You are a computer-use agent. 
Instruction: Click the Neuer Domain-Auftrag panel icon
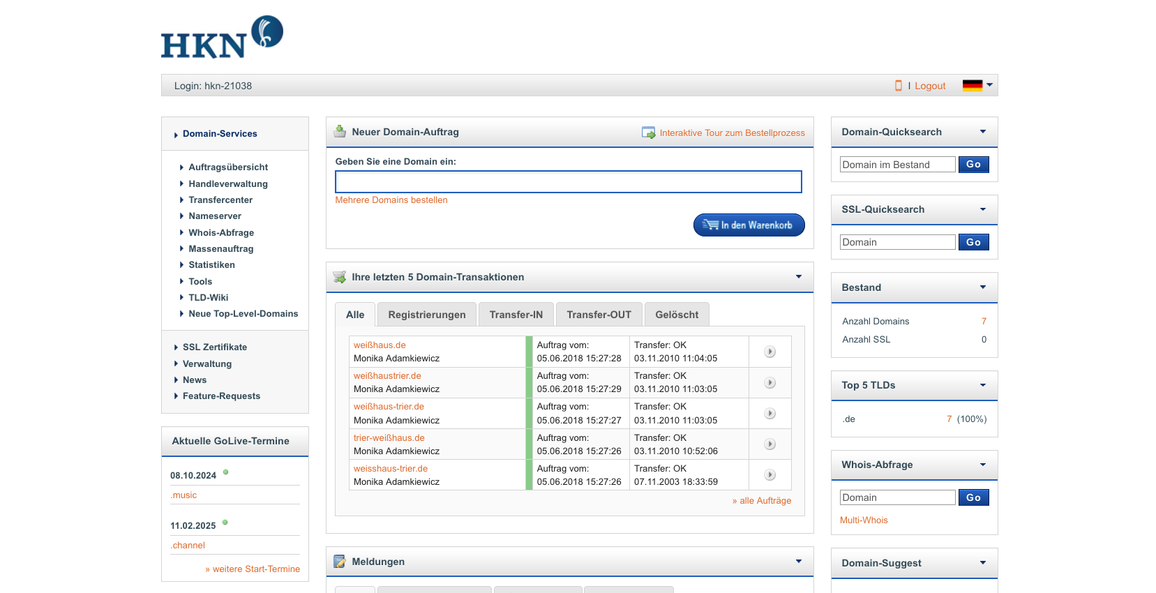coord(340,131)
